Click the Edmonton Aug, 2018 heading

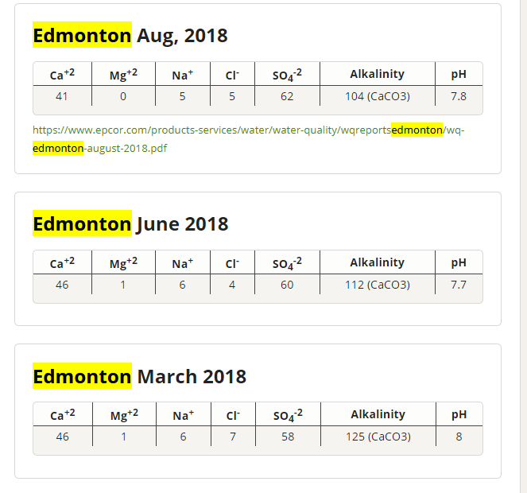click(x=130, y=36)
